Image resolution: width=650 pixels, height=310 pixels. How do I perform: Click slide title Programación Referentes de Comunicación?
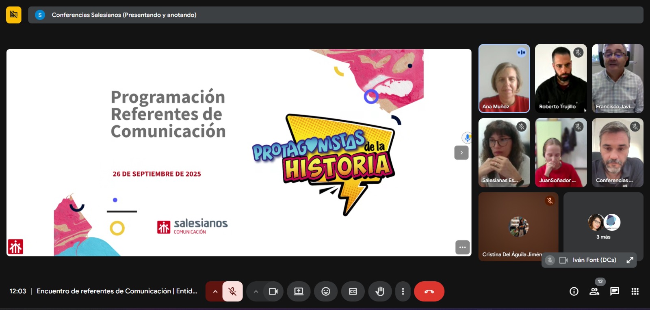pos(168,114)
